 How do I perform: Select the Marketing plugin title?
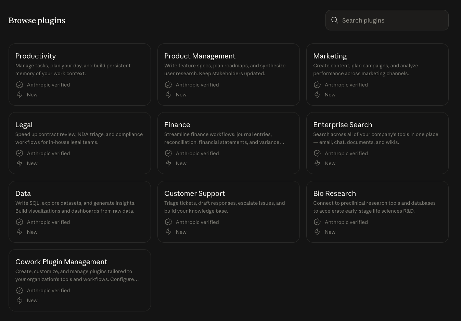click(x=330, y=56)
